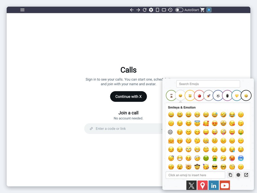
Task: Select the cat animals category tab
Action: point(190,96)
